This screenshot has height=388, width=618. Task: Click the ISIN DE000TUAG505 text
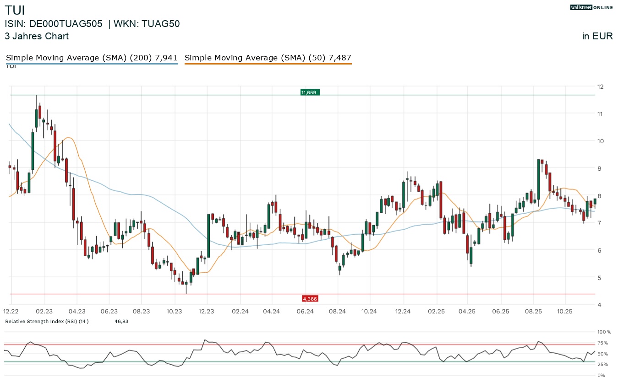(x=54, y=24)
